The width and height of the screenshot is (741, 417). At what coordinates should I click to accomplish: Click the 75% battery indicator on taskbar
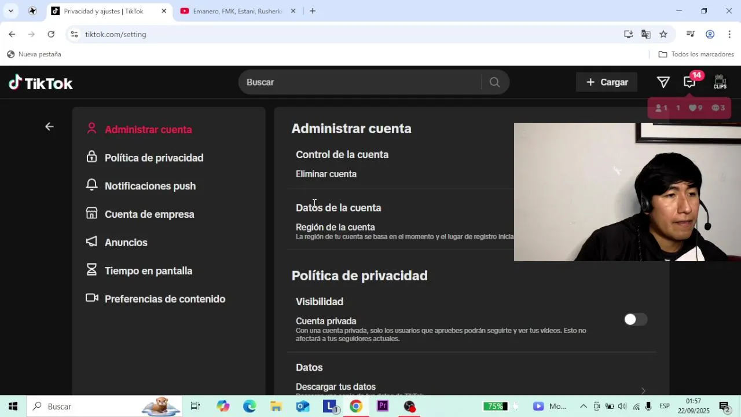[x=494, y=406]
